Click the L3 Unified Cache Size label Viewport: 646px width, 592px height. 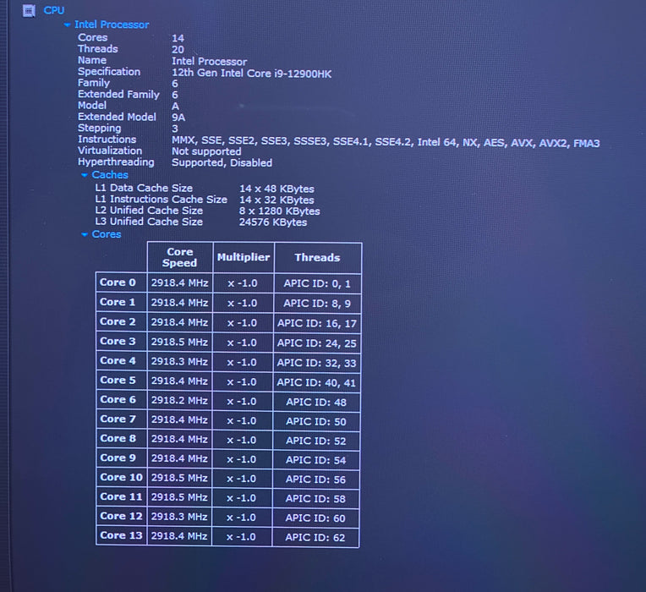point(149,222)
